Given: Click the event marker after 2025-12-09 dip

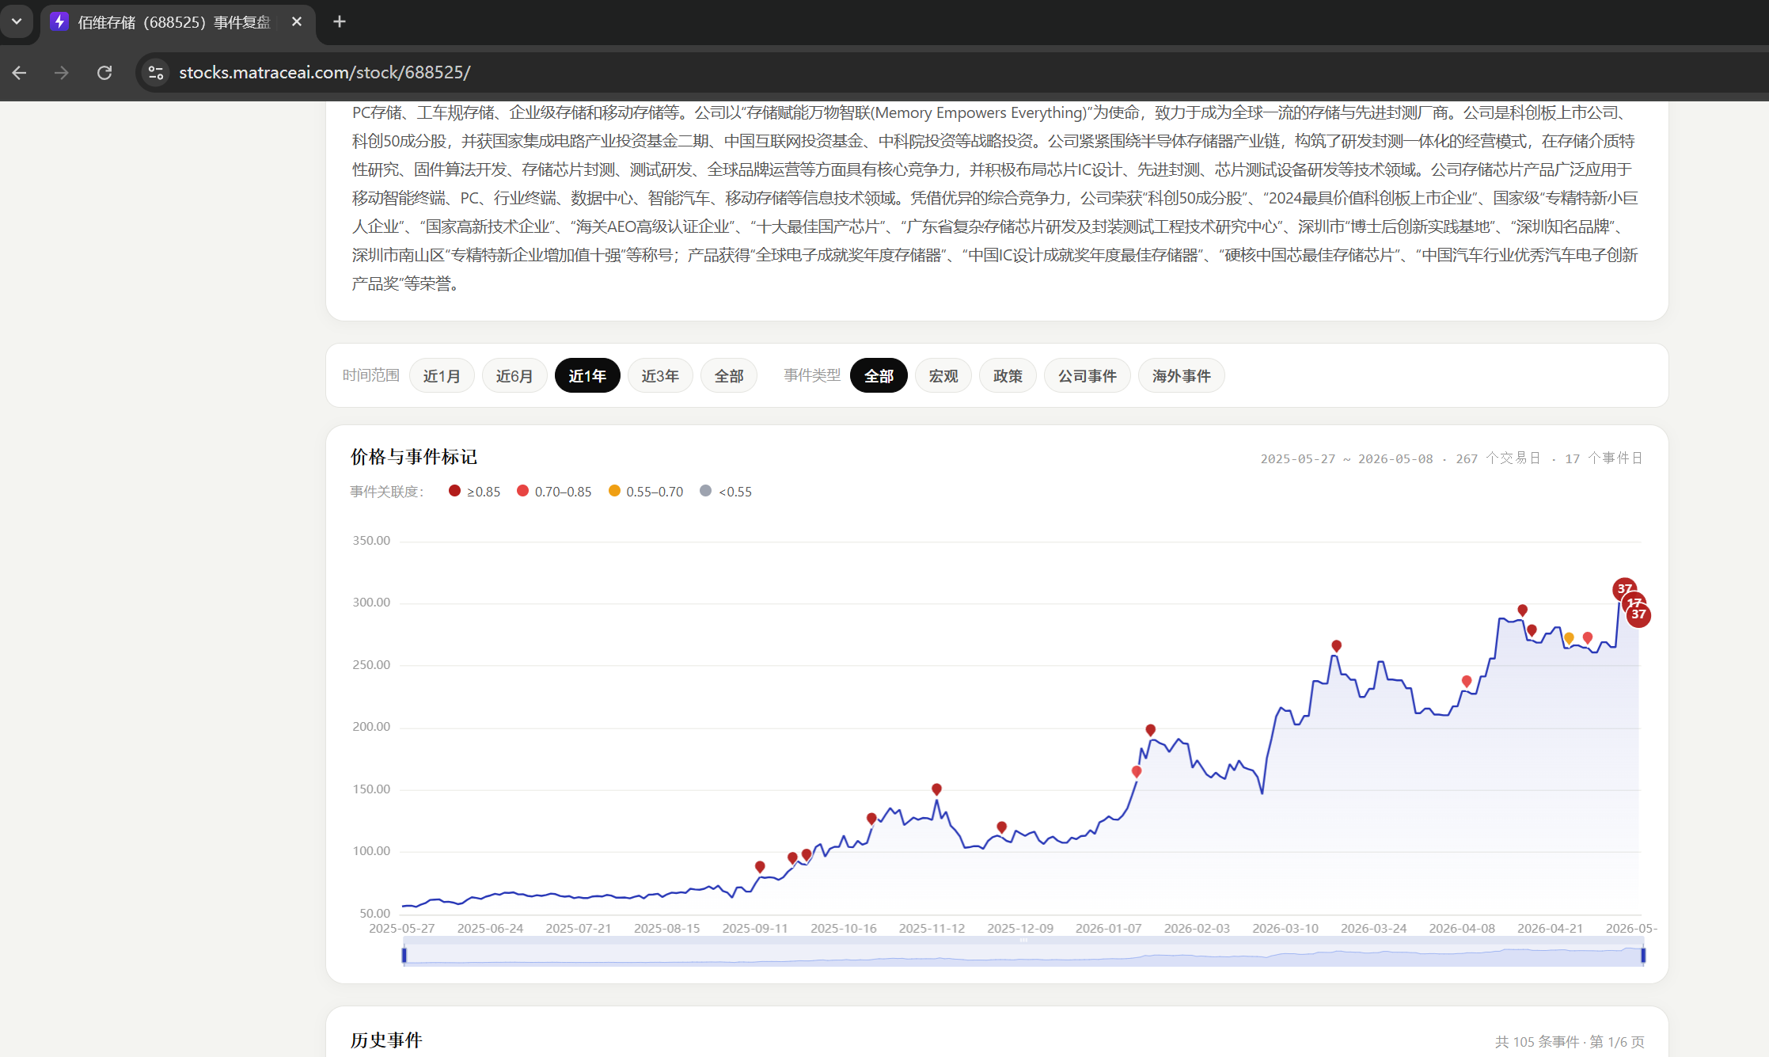Looking at the screenshot, I should point(1001,827).
